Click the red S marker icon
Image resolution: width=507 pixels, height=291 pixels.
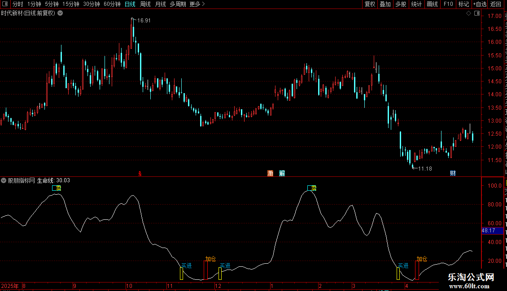pyautogui.click(x=140, y=174)
